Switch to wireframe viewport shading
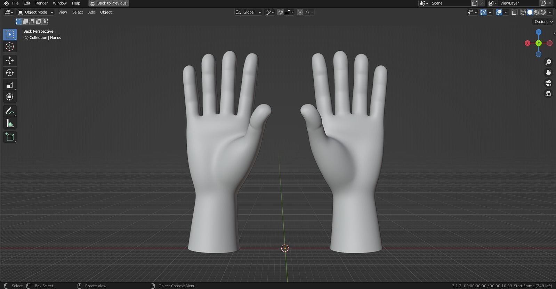 (x=523, y=12)
